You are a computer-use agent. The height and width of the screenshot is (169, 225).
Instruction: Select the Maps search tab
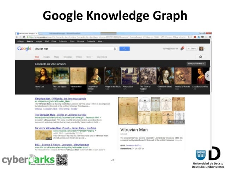pos(56,57)
